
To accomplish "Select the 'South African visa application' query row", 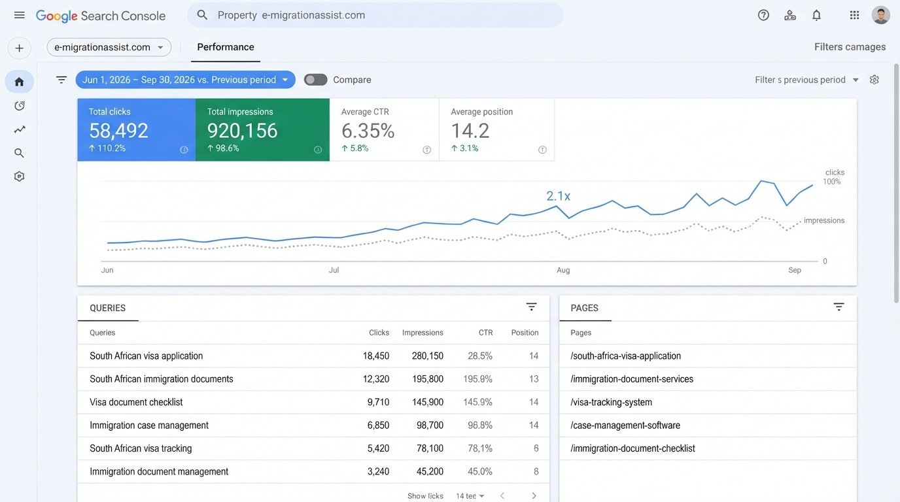I will point(313,356).
